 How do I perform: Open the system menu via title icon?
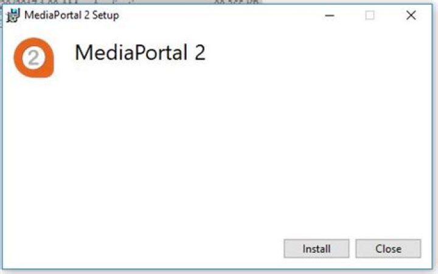13,15
